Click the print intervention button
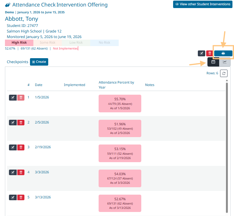Image resolution: width=234 pixels, height=216 pixels. point(223,53)
